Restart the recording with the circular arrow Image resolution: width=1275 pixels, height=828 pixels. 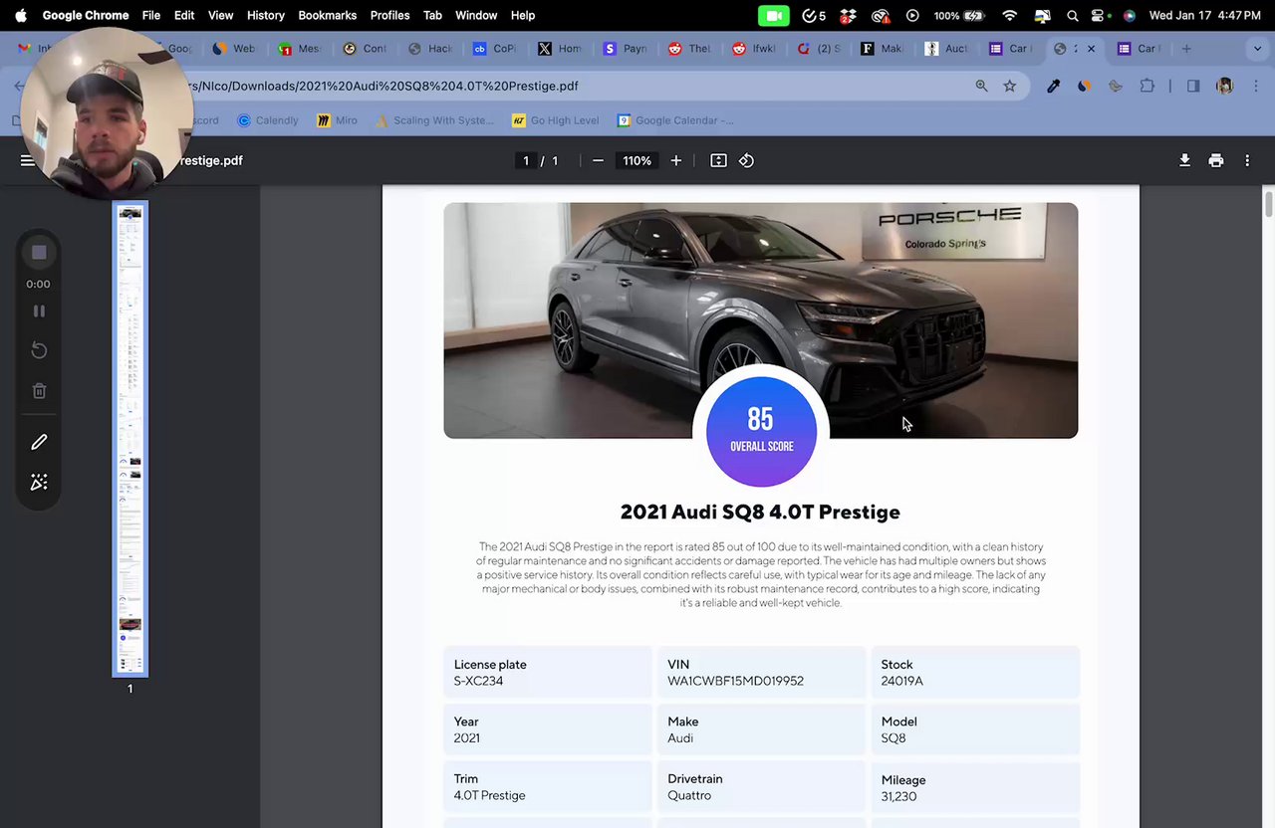click(x=39, y=350)
